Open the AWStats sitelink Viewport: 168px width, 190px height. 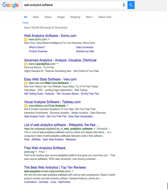tap(36, 140)
